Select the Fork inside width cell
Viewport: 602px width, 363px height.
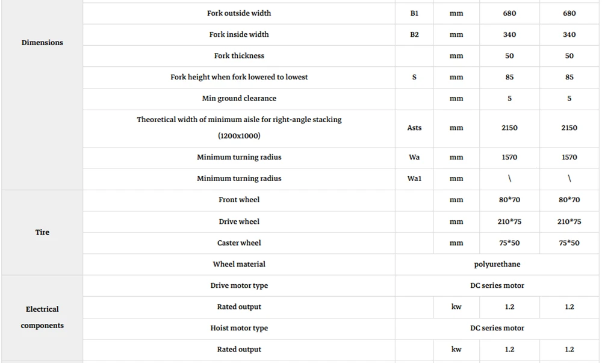tap(239, 34)
